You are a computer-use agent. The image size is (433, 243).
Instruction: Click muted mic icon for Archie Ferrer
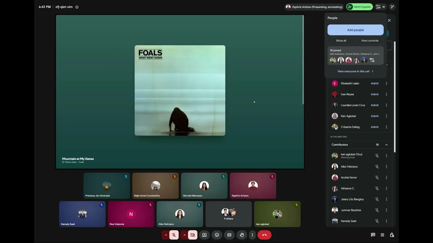(x=377, y=178)
